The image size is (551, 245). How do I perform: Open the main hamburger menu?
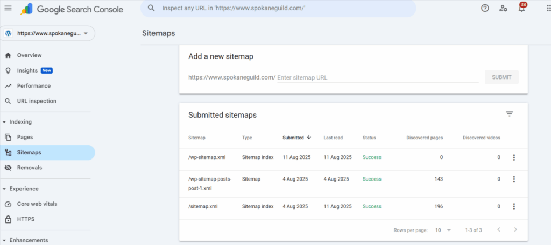8,8
